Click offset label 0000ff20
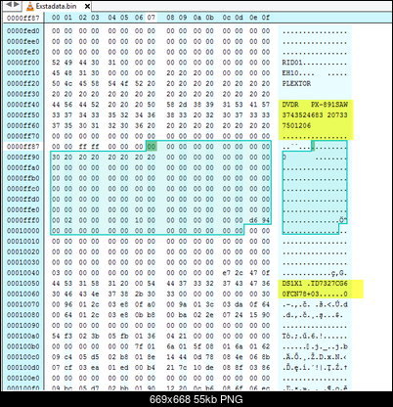Screen dimensions: 393x407 [23, 83]
